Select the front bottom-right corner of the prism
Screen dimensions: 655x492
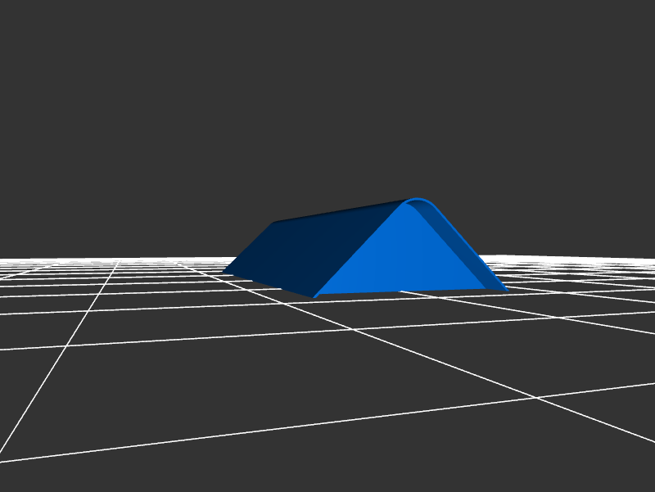pyautogui.click(x=506, y=290)
